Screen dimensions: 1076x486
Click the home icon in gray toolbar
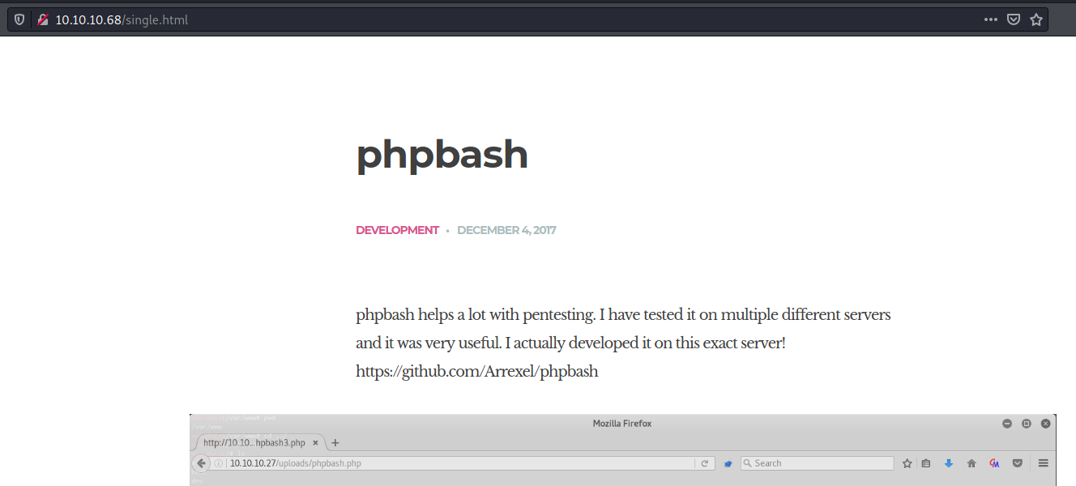[x=971, y=463]
